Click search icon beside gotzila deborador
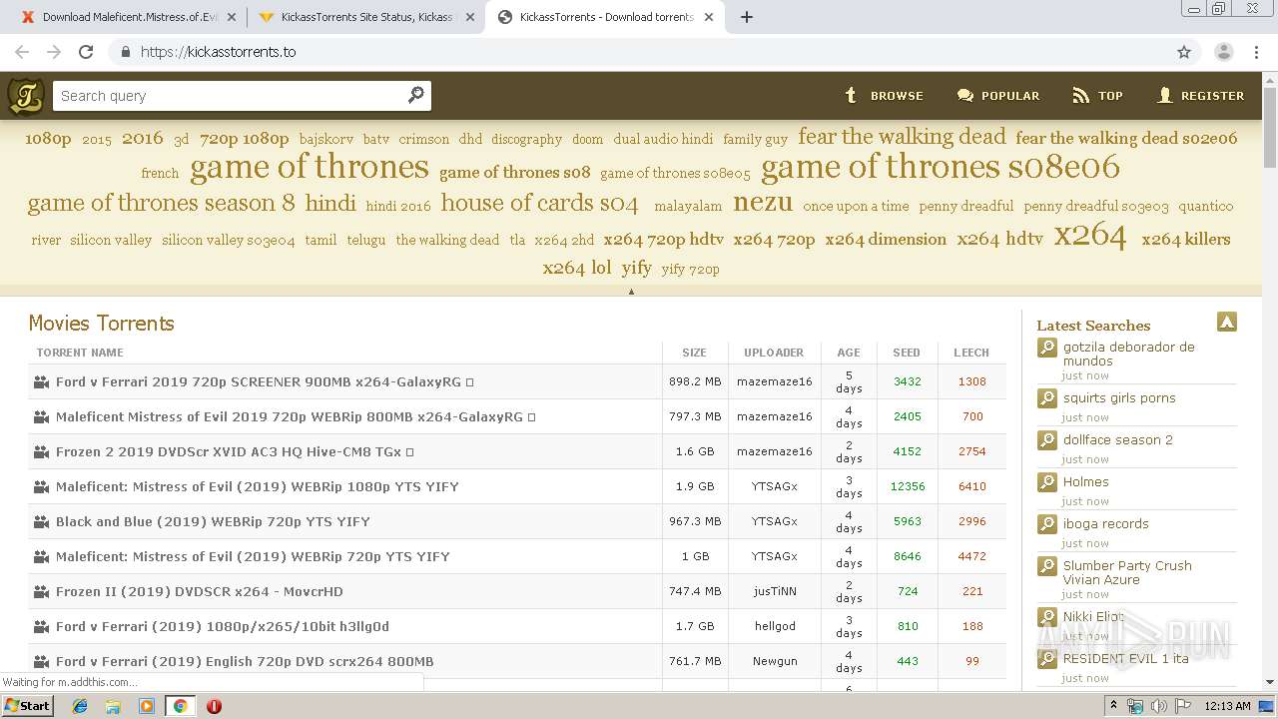The width and height of the screenshot is (1278, 719). tap(1046, 348)
